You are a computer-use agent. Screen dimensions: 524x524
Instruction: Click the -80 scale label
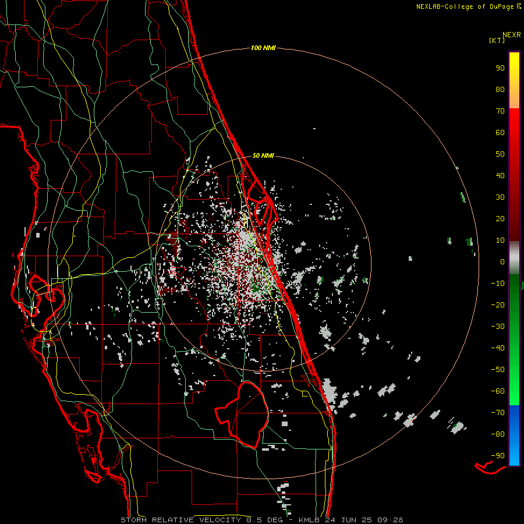tap(498, 434)
